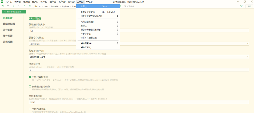
Task: Open the 跳转(G) menu
Action: click(44, 2)
